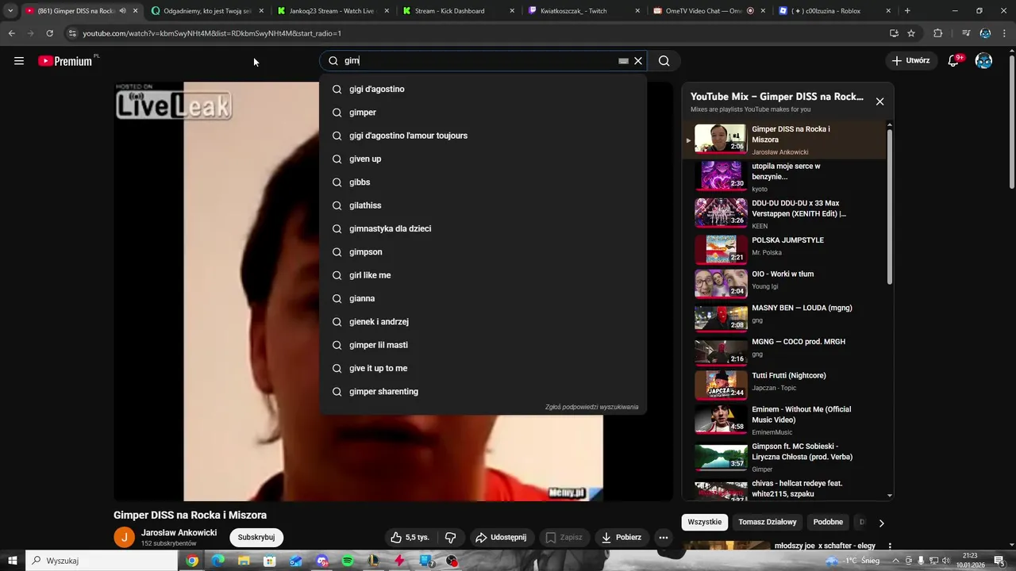1016x571 pixels.
Task: Choose suggestion girl like me
Action: pyautogui.click(x=483, y=275)
